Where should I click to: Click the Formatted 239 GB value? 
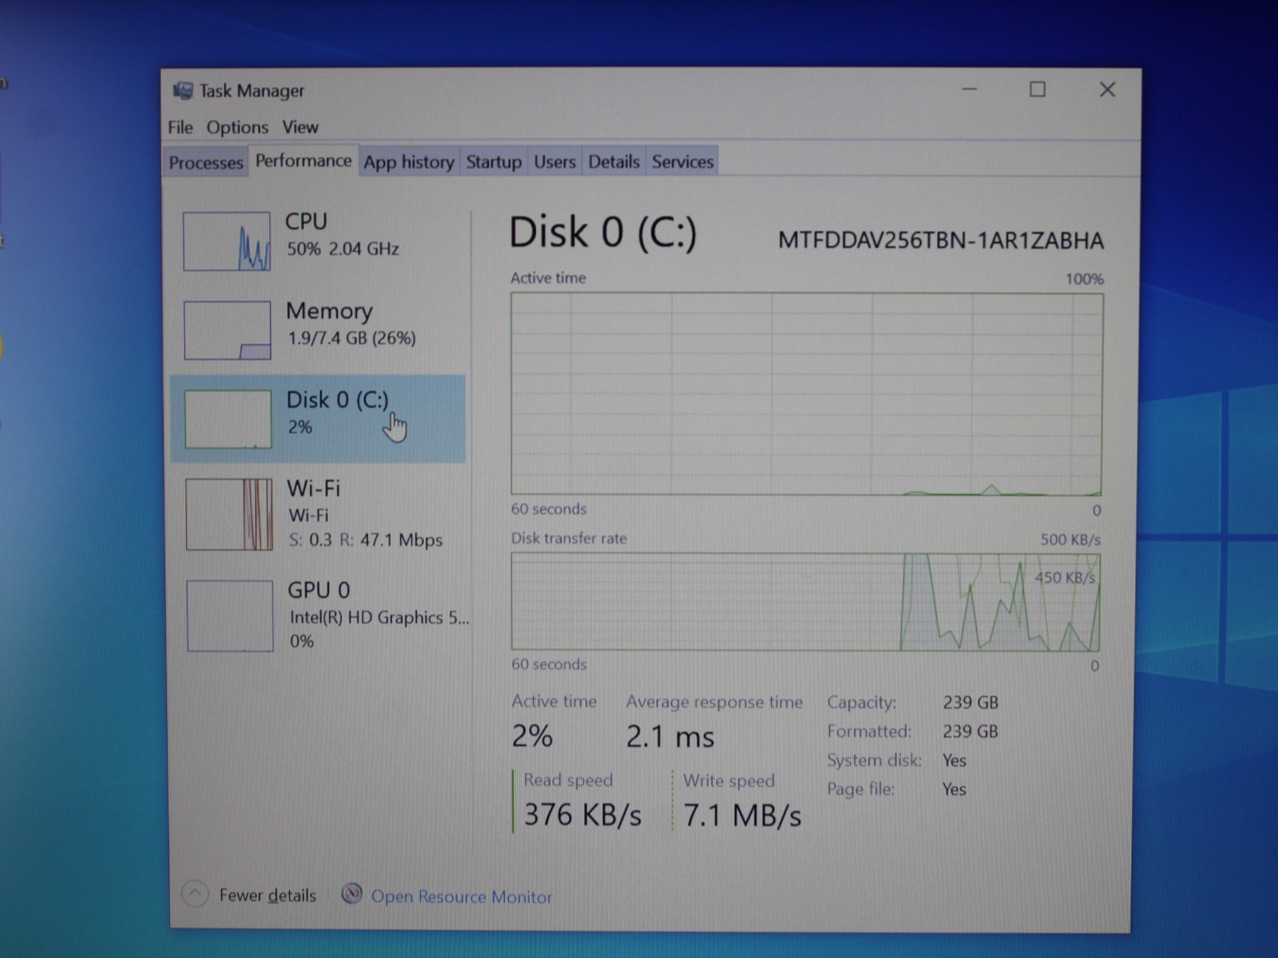coord(970,731)
